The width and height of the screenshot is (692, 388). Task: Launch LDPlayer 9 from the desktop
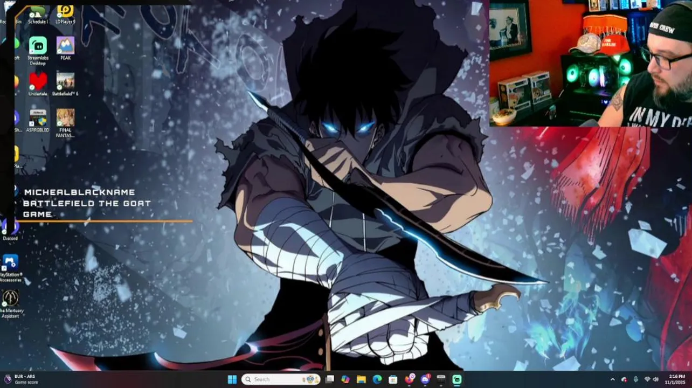[x=65, y=15]
